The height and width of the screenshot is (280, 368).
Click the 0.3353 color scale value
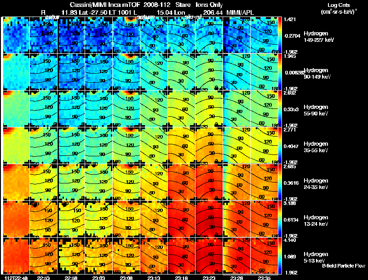pyautogui.click(x=291, y=109)
